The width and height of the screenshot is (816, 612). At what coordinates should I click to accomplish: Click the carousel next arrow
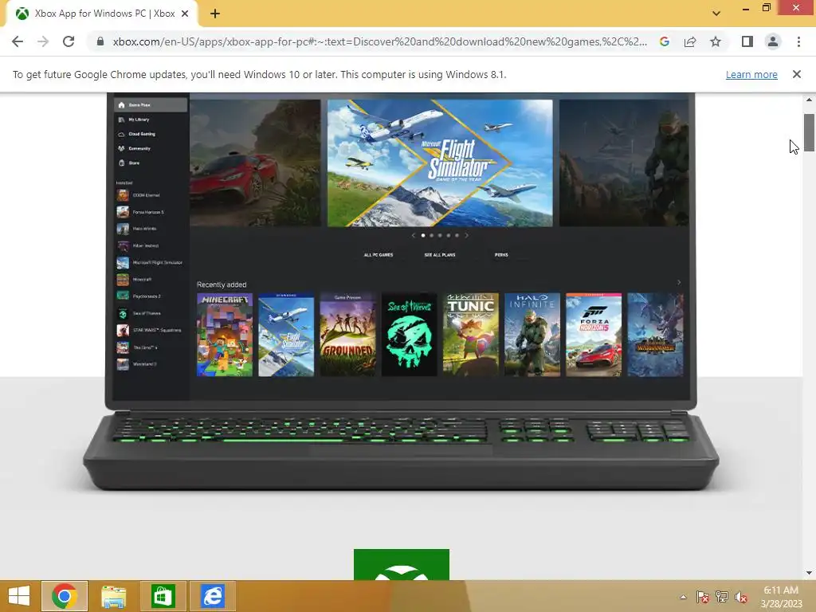[x=467, y=235]
